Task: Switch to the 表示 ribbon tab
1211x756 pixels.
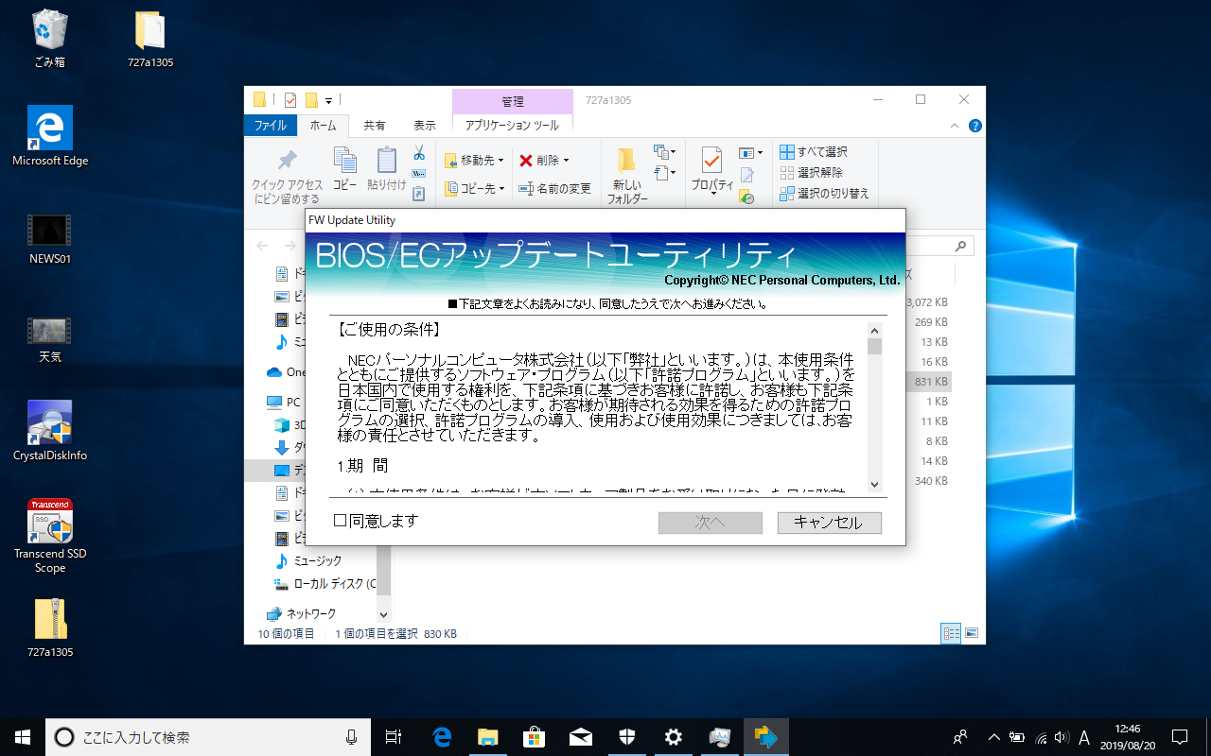Action: click(x=425, y=125)
